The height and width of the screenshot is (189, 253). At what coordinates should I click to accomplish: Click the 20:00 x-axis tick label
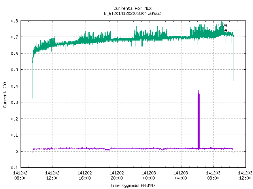click(117, 178)
